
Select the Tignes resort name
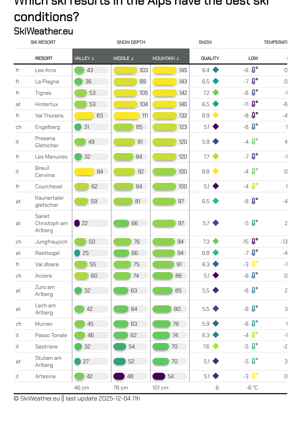pyautogui.click(x=43, y=93)
